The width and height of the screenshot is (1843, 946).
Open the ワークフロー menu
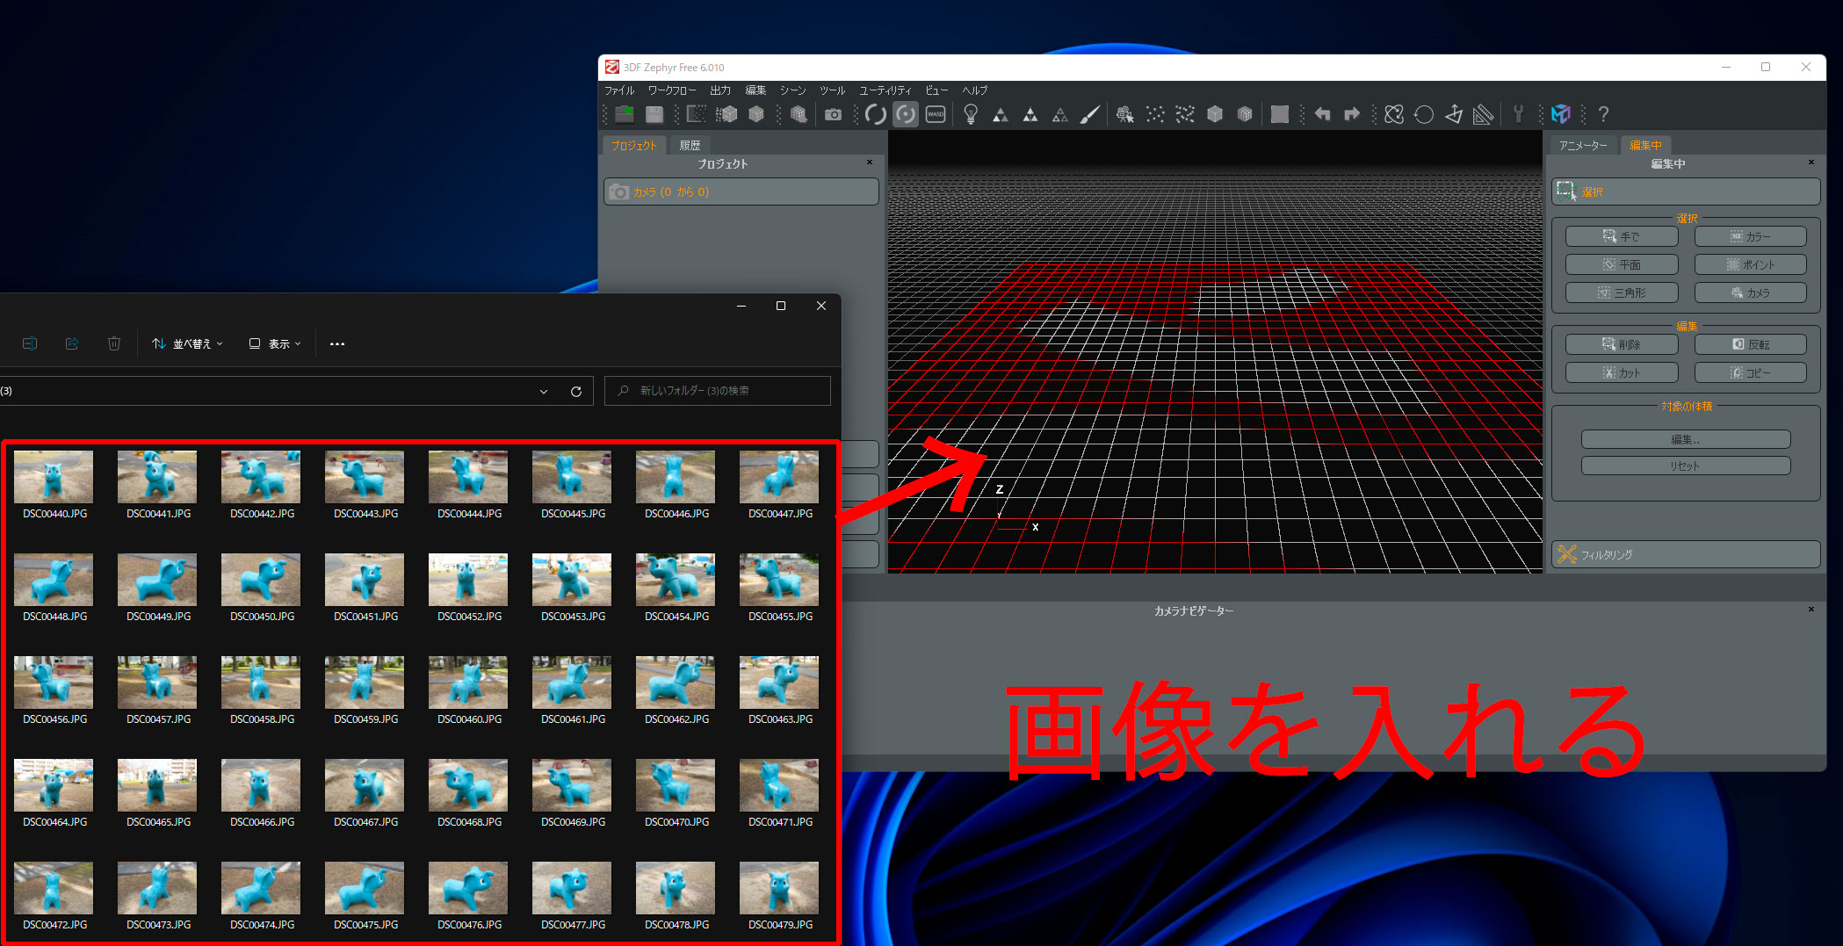pyautogui.click(x=672, y=90)
